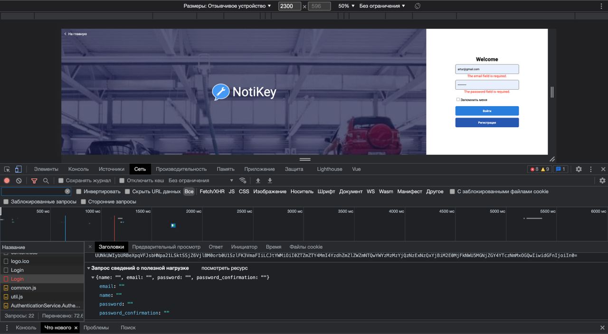The width and height of the screenshot is (608, 334).
Task: Click the password input field
Action: tap(487, 84)
